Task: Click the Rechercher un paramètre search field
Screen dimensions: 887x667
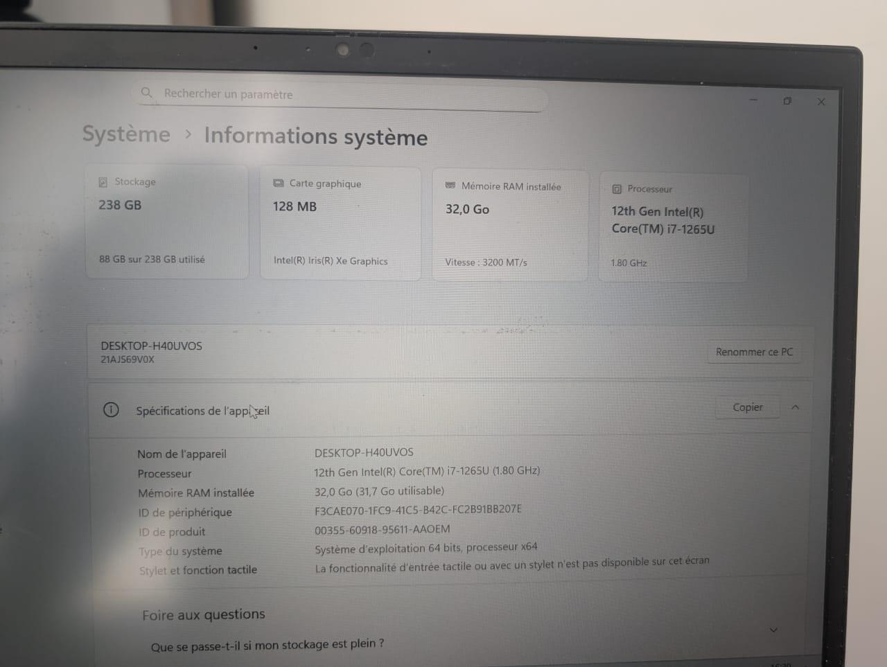Action: click(x=340, y=95)
